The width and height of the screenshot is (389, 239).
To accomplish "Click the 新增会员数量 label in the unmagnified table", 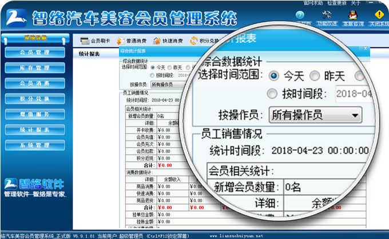I will click(141, 116).
